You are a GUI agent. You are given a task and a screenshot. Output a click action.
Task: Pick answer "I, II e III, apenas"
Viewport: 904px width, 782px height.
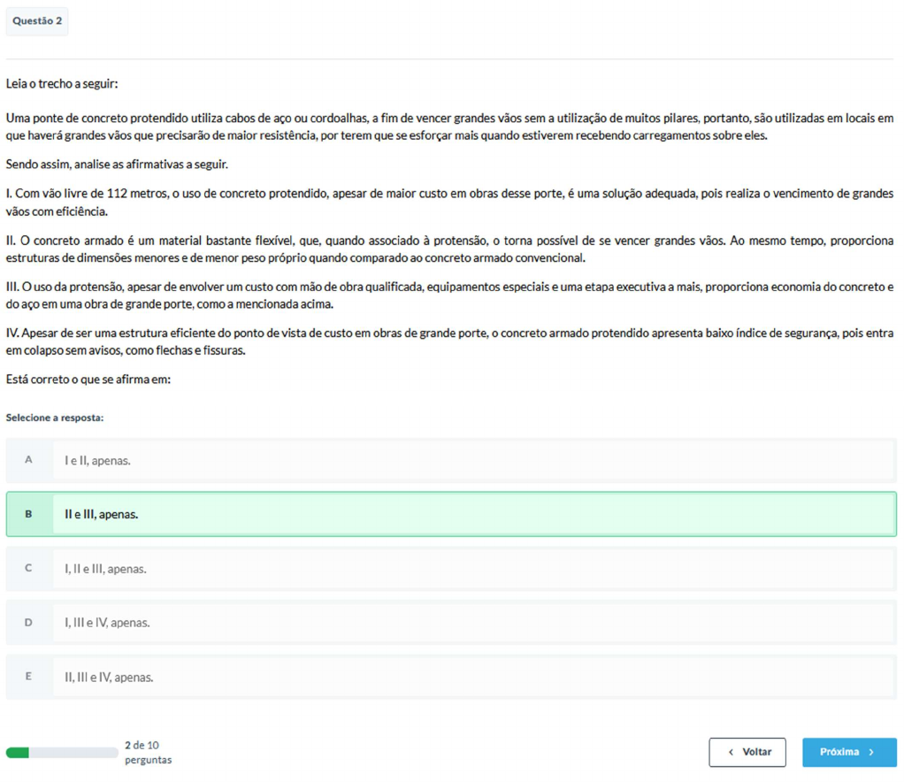click(105, 569)
